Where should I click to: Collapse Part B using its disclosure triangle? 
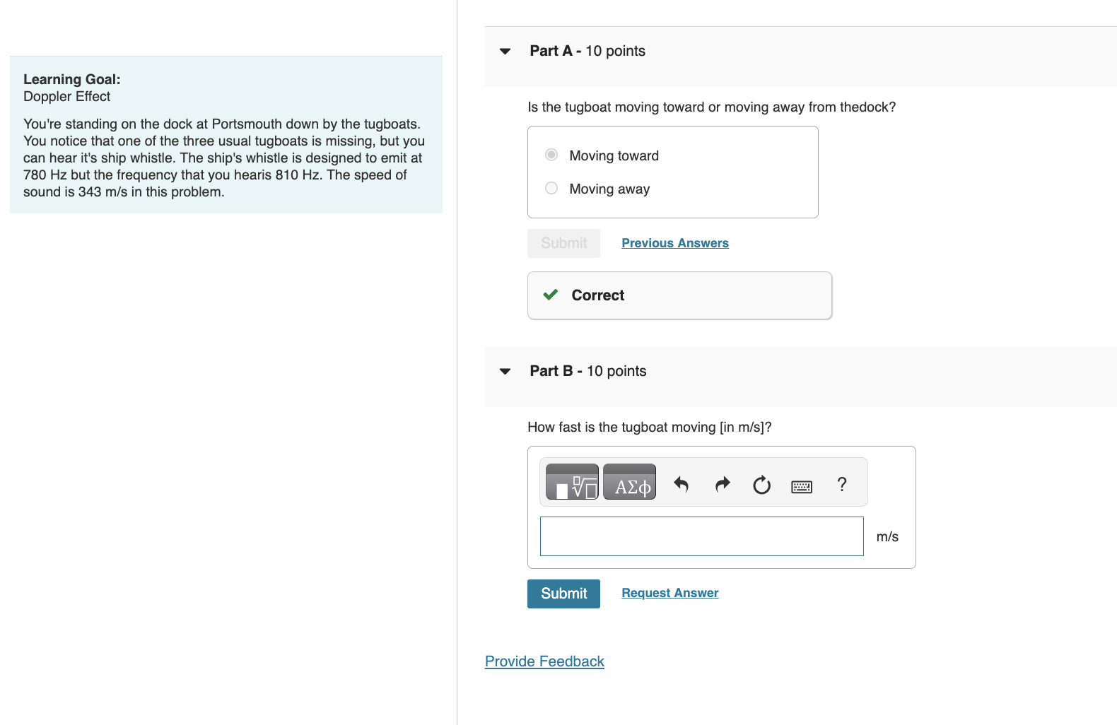(504, 371)
